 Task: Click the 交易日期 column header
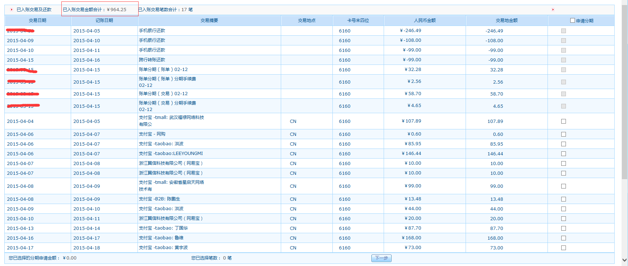pos(38,21)
